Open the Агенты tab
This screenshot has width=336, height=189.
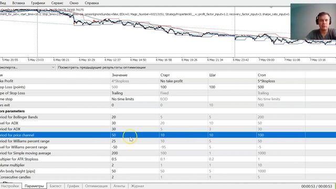pyautogui.click(x=119, y=186)
